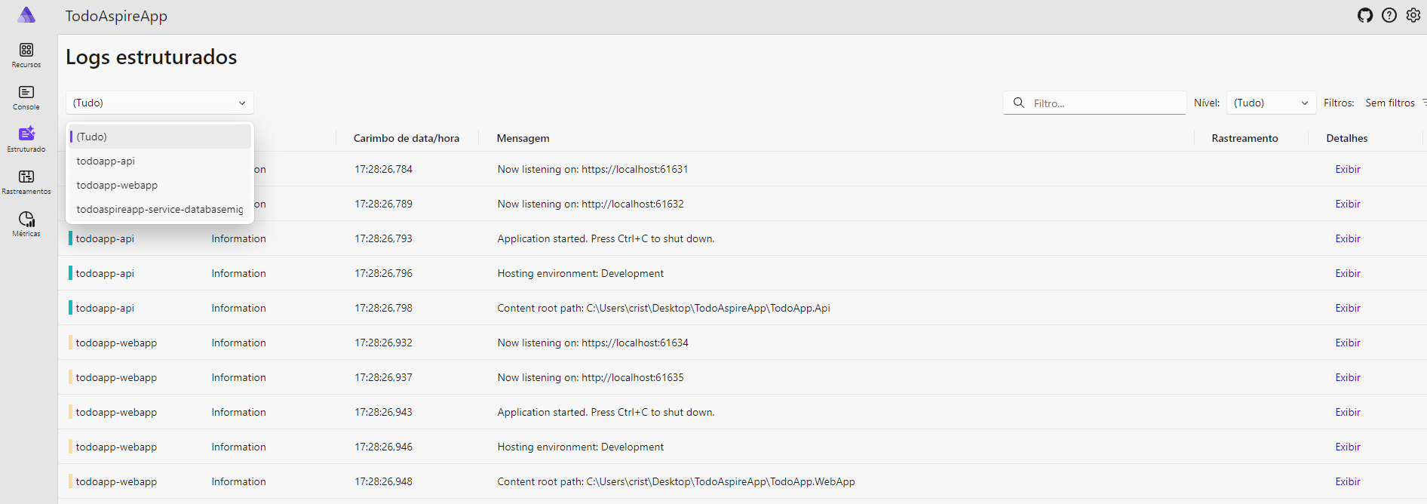The image size is (1427, 504).
Task: Choose todoapp-api from the resource list
Action: pos(106,161)
